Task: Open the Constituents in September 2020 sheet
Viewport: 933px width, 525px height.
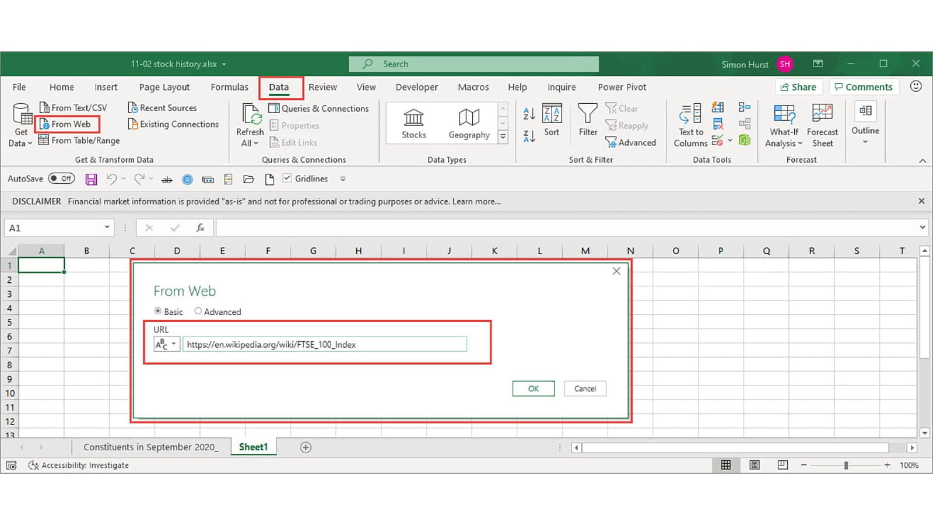Action: click(150, 447)
